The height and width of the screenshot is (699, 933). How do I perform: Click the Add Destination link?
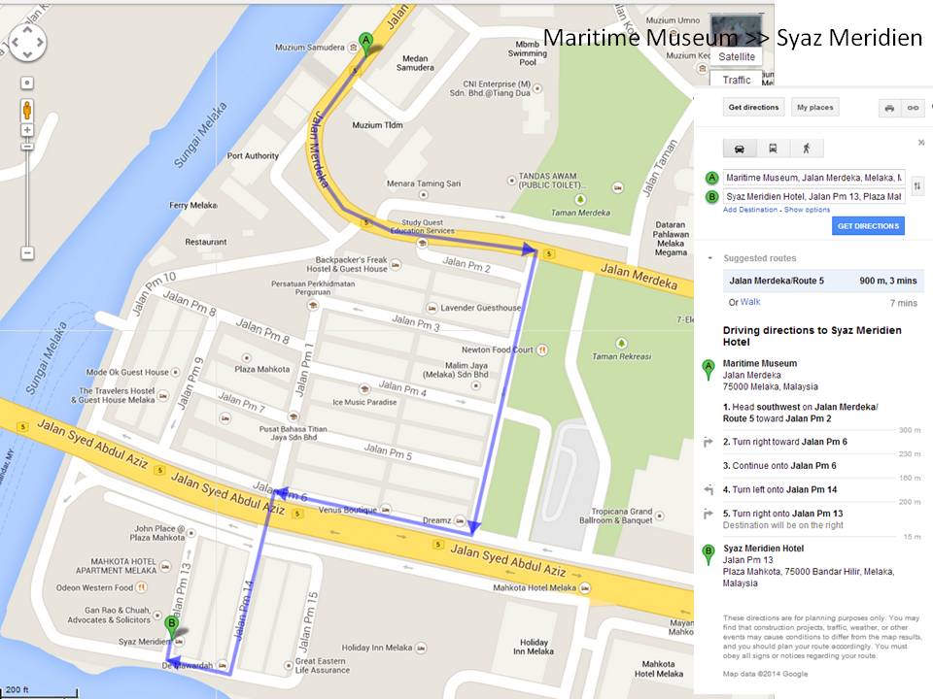750,210
